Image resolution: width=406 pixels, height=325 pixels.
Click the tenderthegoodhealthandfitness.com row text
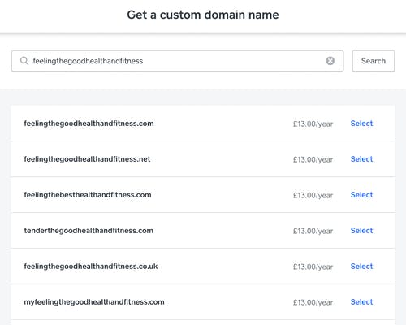coord(89,231)
